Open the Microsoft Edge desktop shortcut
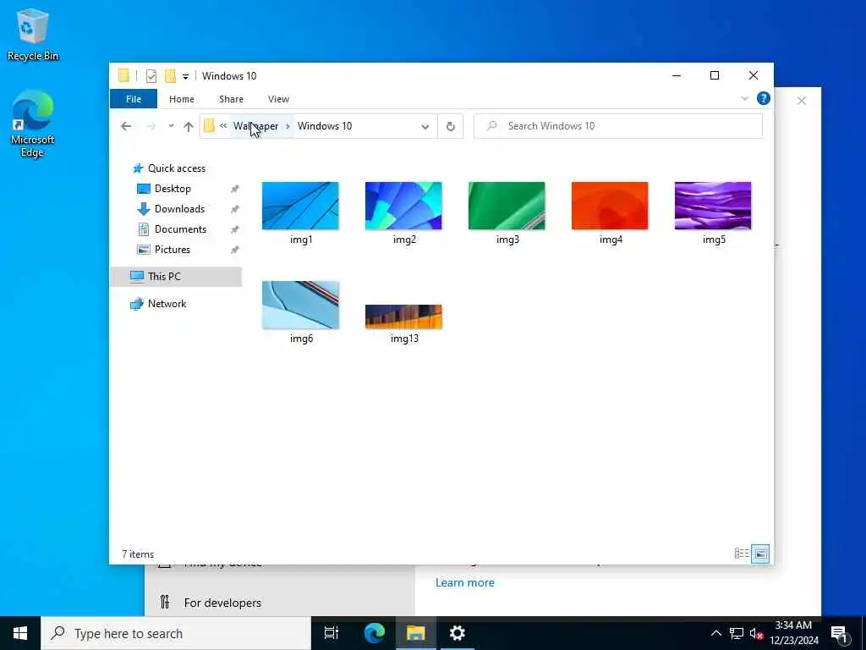 (33, 124)
